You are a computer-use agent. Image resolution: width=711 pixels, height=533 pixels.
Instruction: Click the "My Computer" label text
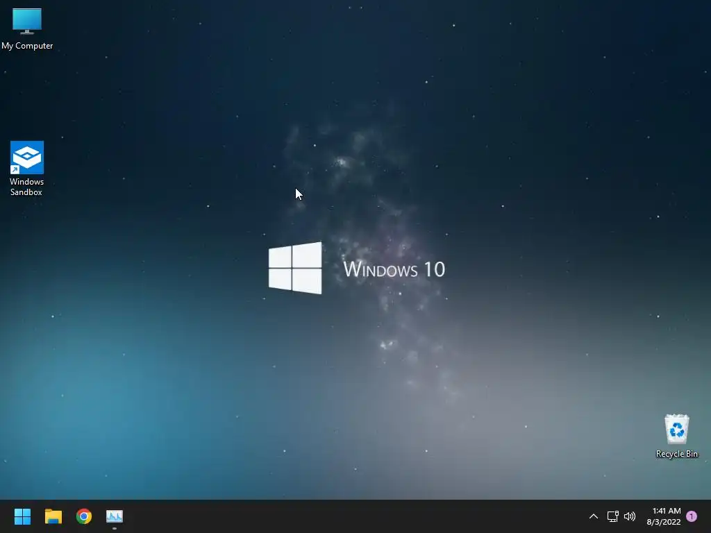pyautogui.click(x=27, y=46)
